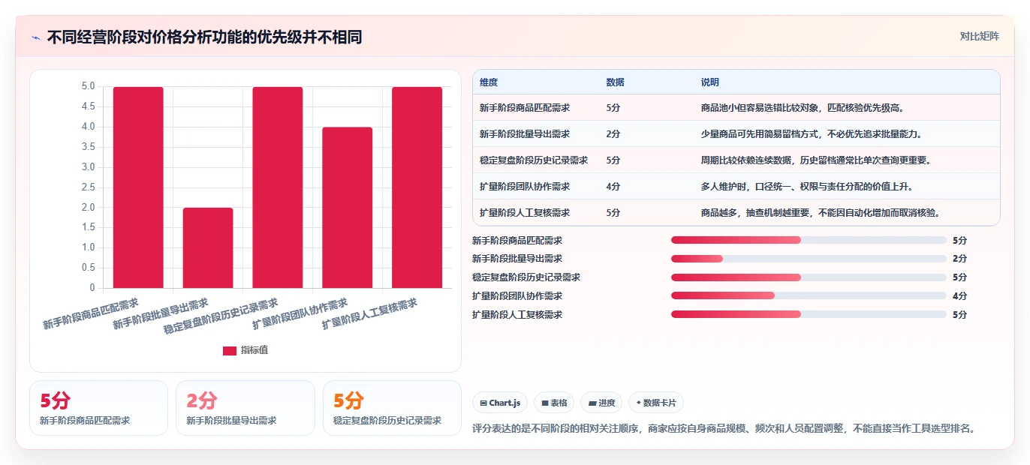
Task: Click the 进度 tag chip
Action: click(601, 403)
